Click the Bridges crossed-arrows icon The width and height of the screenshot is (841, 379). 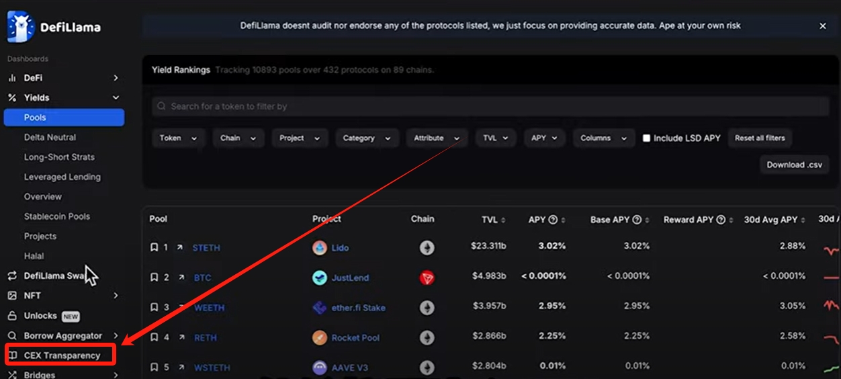[x=12, y=375]
